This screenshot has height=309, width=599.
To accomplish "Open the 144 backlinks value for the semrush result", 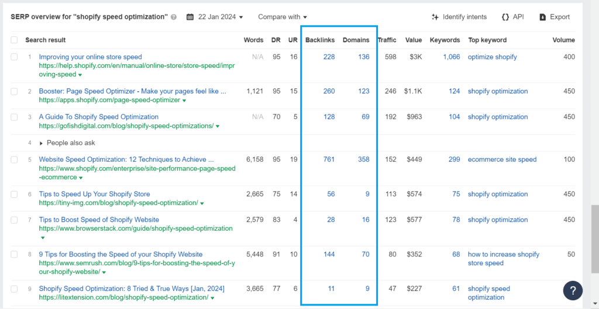I will pos(329,254).
